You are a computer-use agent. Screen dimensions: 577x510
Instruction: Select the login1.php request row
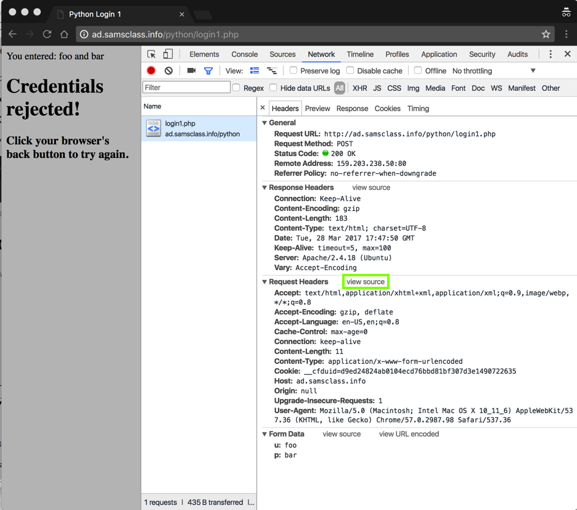click(198, 128)
